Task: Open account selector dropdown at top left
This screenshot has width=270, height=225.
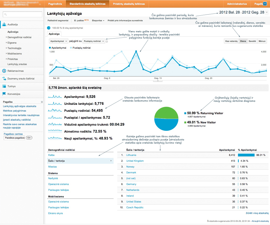Action: point(22,4)
